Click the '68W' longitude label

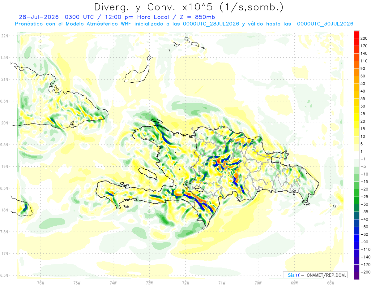tap(330, 283)
